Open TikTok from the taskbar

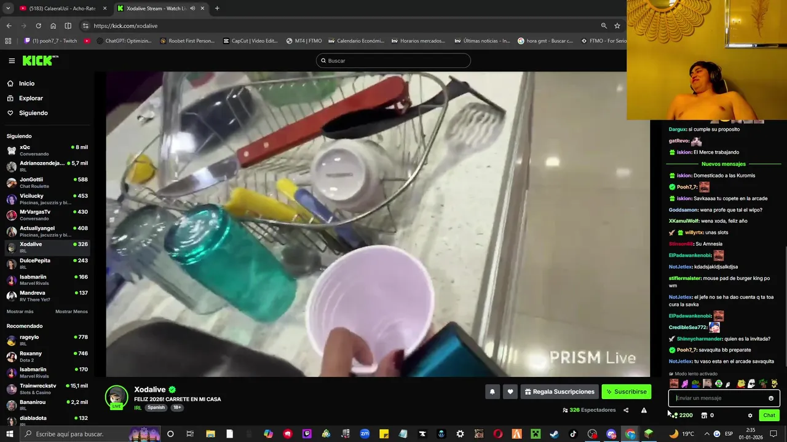pos(573,434)
